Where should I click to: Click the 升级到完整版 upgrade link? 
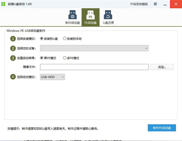pyautogui.click(x=139, y=4)
